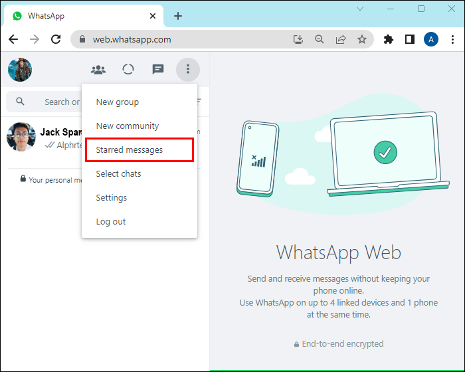The image size is (465, 372).
Task: Open Jack Spar chat avatar
Action: click(21, 137)
